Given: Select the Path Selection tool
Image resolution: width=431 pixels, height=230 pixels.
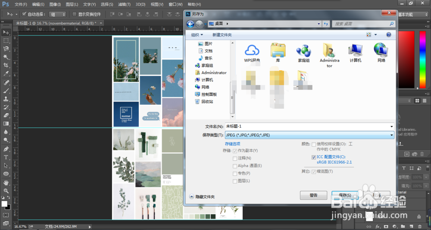Looking at the screenshot, I should click(x=6, y=165).
